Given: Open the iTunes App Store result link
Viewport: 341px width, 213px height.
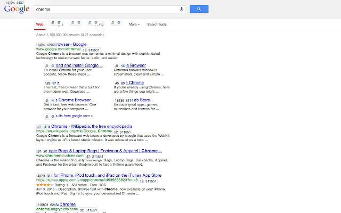Looking at the screenshot, I should pyautogui.click(x=107, y=175).
